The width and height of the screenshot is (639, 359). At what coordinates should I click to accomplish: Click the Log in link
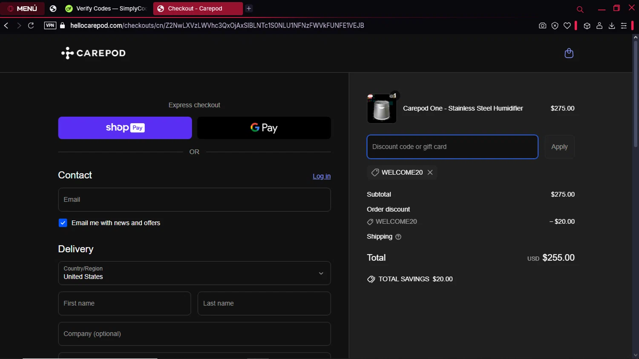322,176
